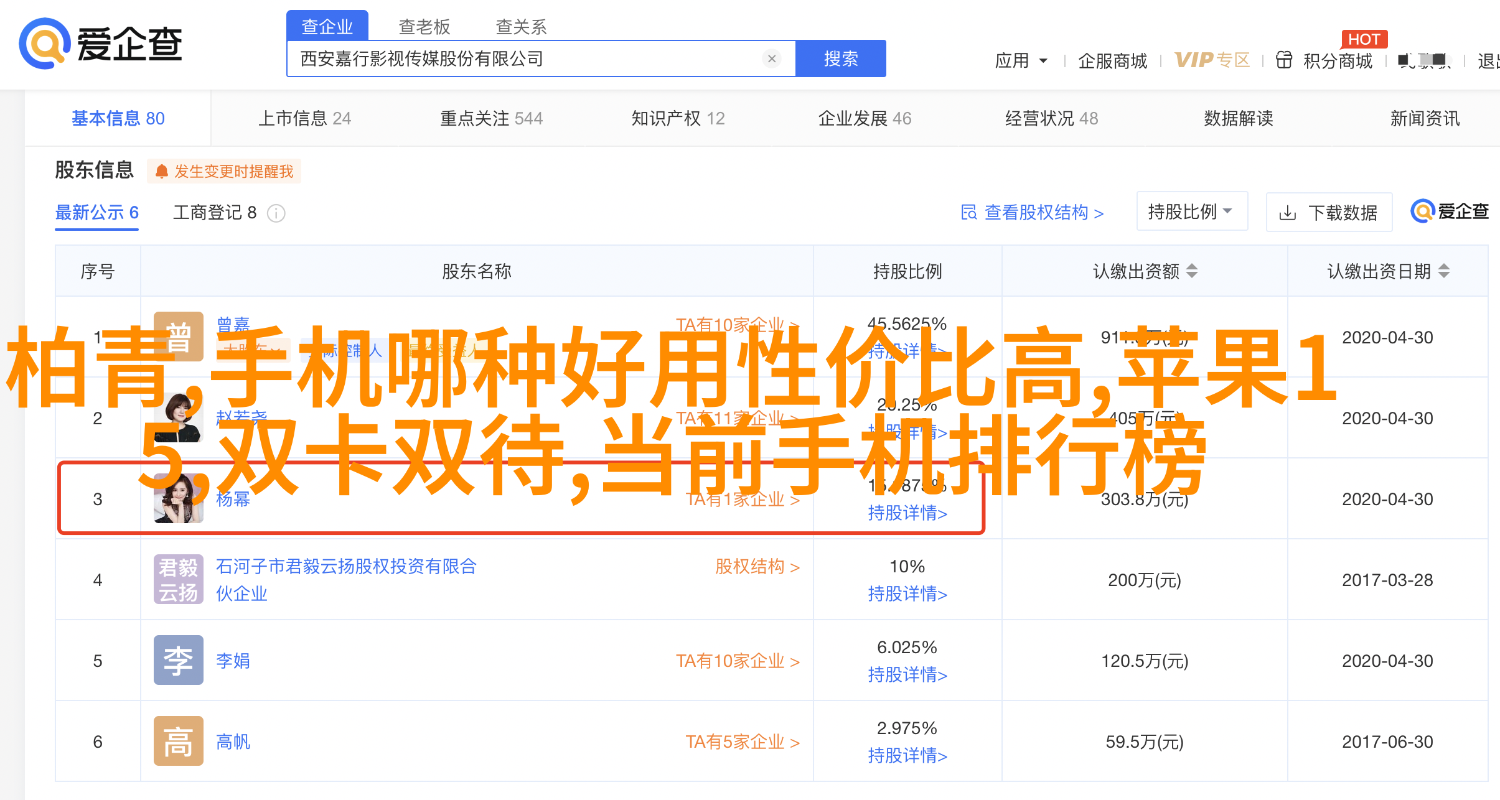Click 杨幂's photo avatar in row 3

click(x=179, y=498)
